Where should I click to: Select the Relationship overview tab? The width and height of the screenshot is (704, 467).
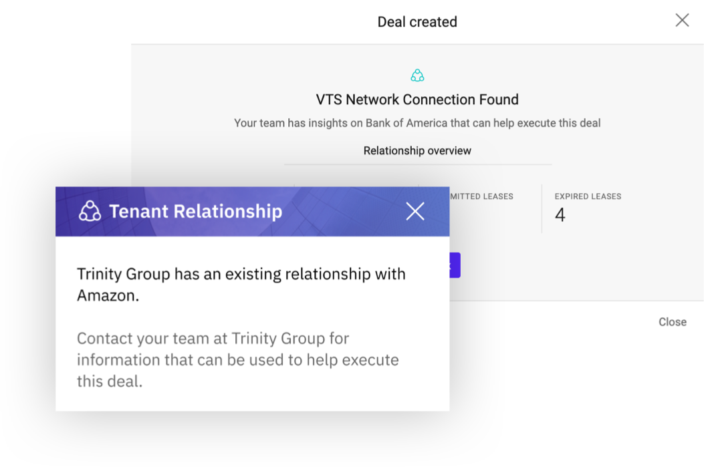tap(417, 151)
